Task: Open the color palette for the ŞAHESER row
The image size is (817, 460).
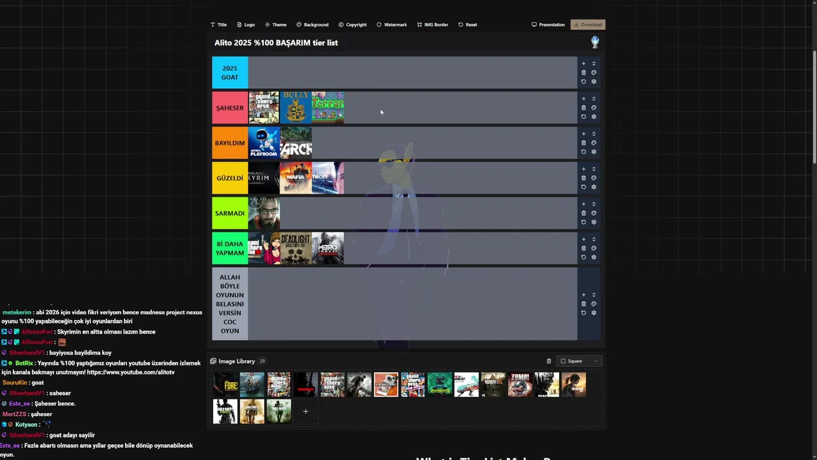Action: pos(594,107)
